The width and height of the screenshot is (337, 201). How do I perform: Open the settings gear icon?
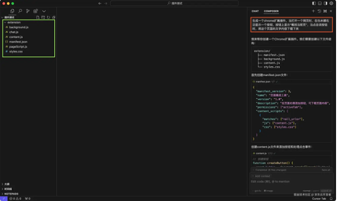coord(331,3)
